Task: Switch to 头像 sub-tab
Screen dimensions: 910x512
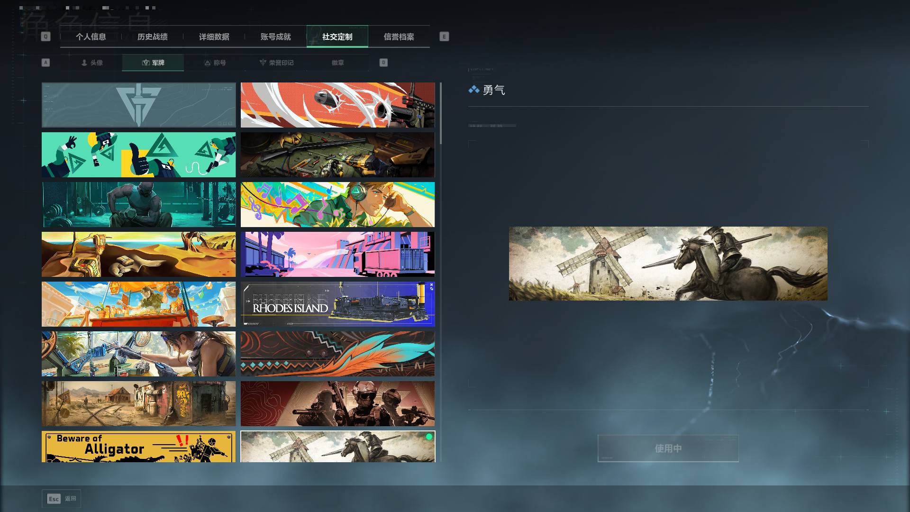Action: click(91, 63)
